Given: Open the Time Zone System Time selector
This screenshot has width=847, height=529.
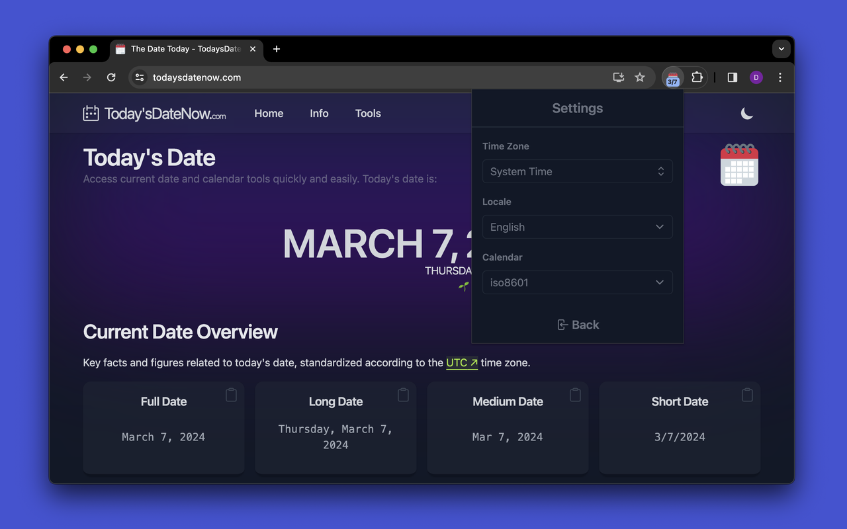Looking at the screenshot, I should point(578,171).
